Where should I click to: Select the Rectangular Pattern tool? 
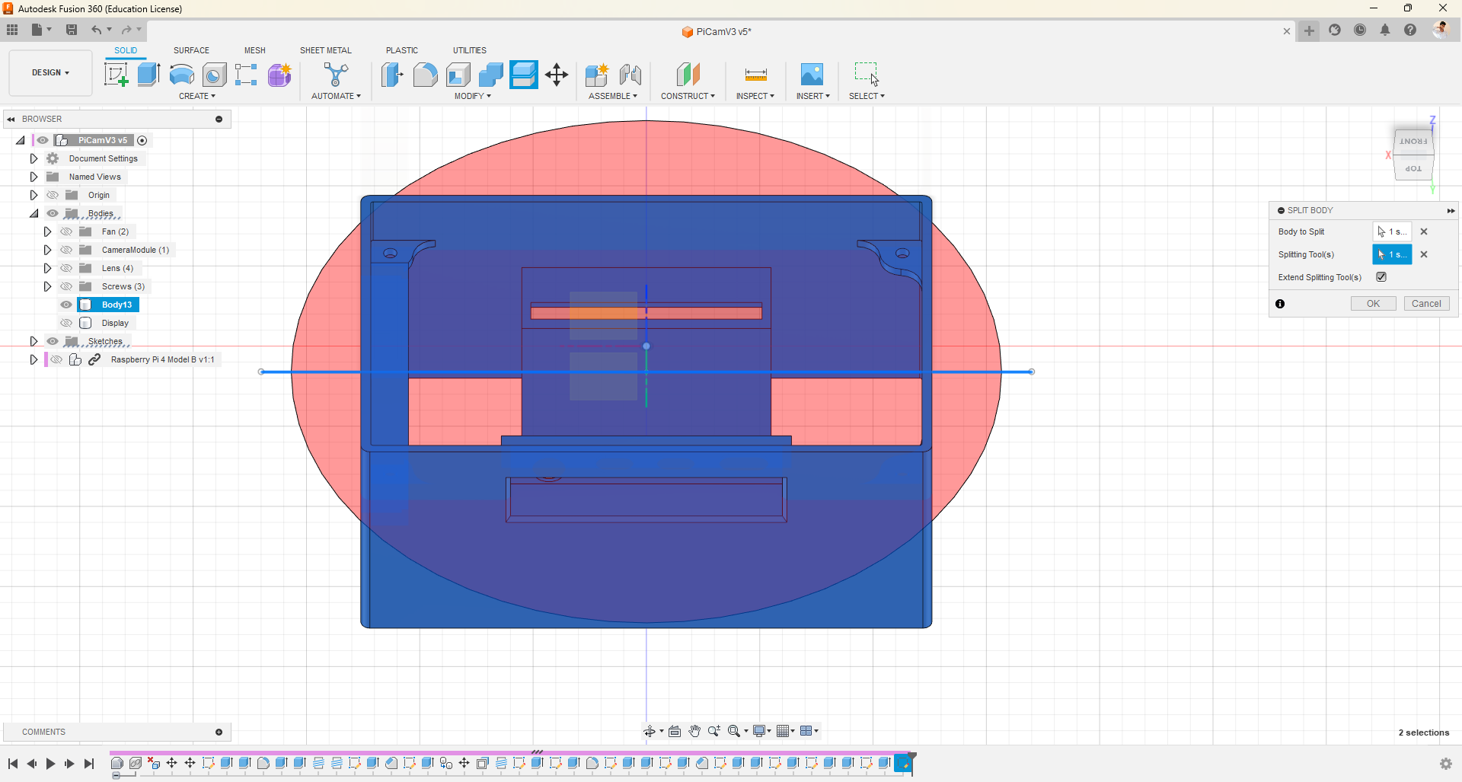click(x=246, y=75)
